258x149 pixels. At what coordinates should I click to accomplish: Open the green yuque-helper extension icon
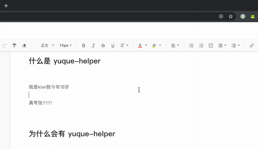pos(253,16)
